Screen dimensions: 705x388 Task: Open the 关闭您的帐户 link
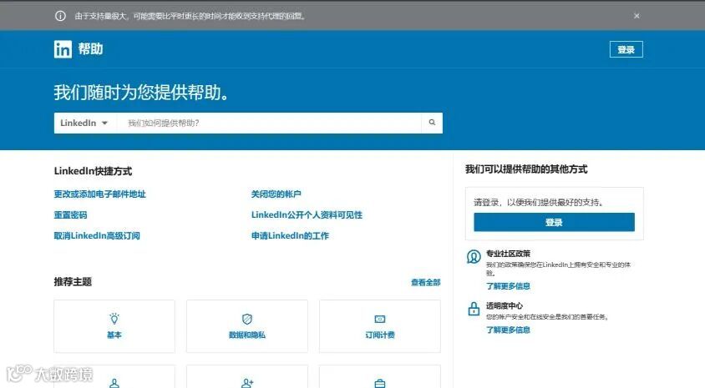click(x=276, y=194)
